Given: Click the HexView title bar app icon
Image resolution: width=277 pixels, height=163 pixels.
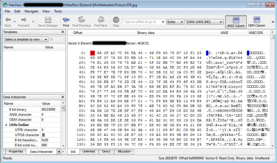Looking at the screenshot, I should 5,5.
